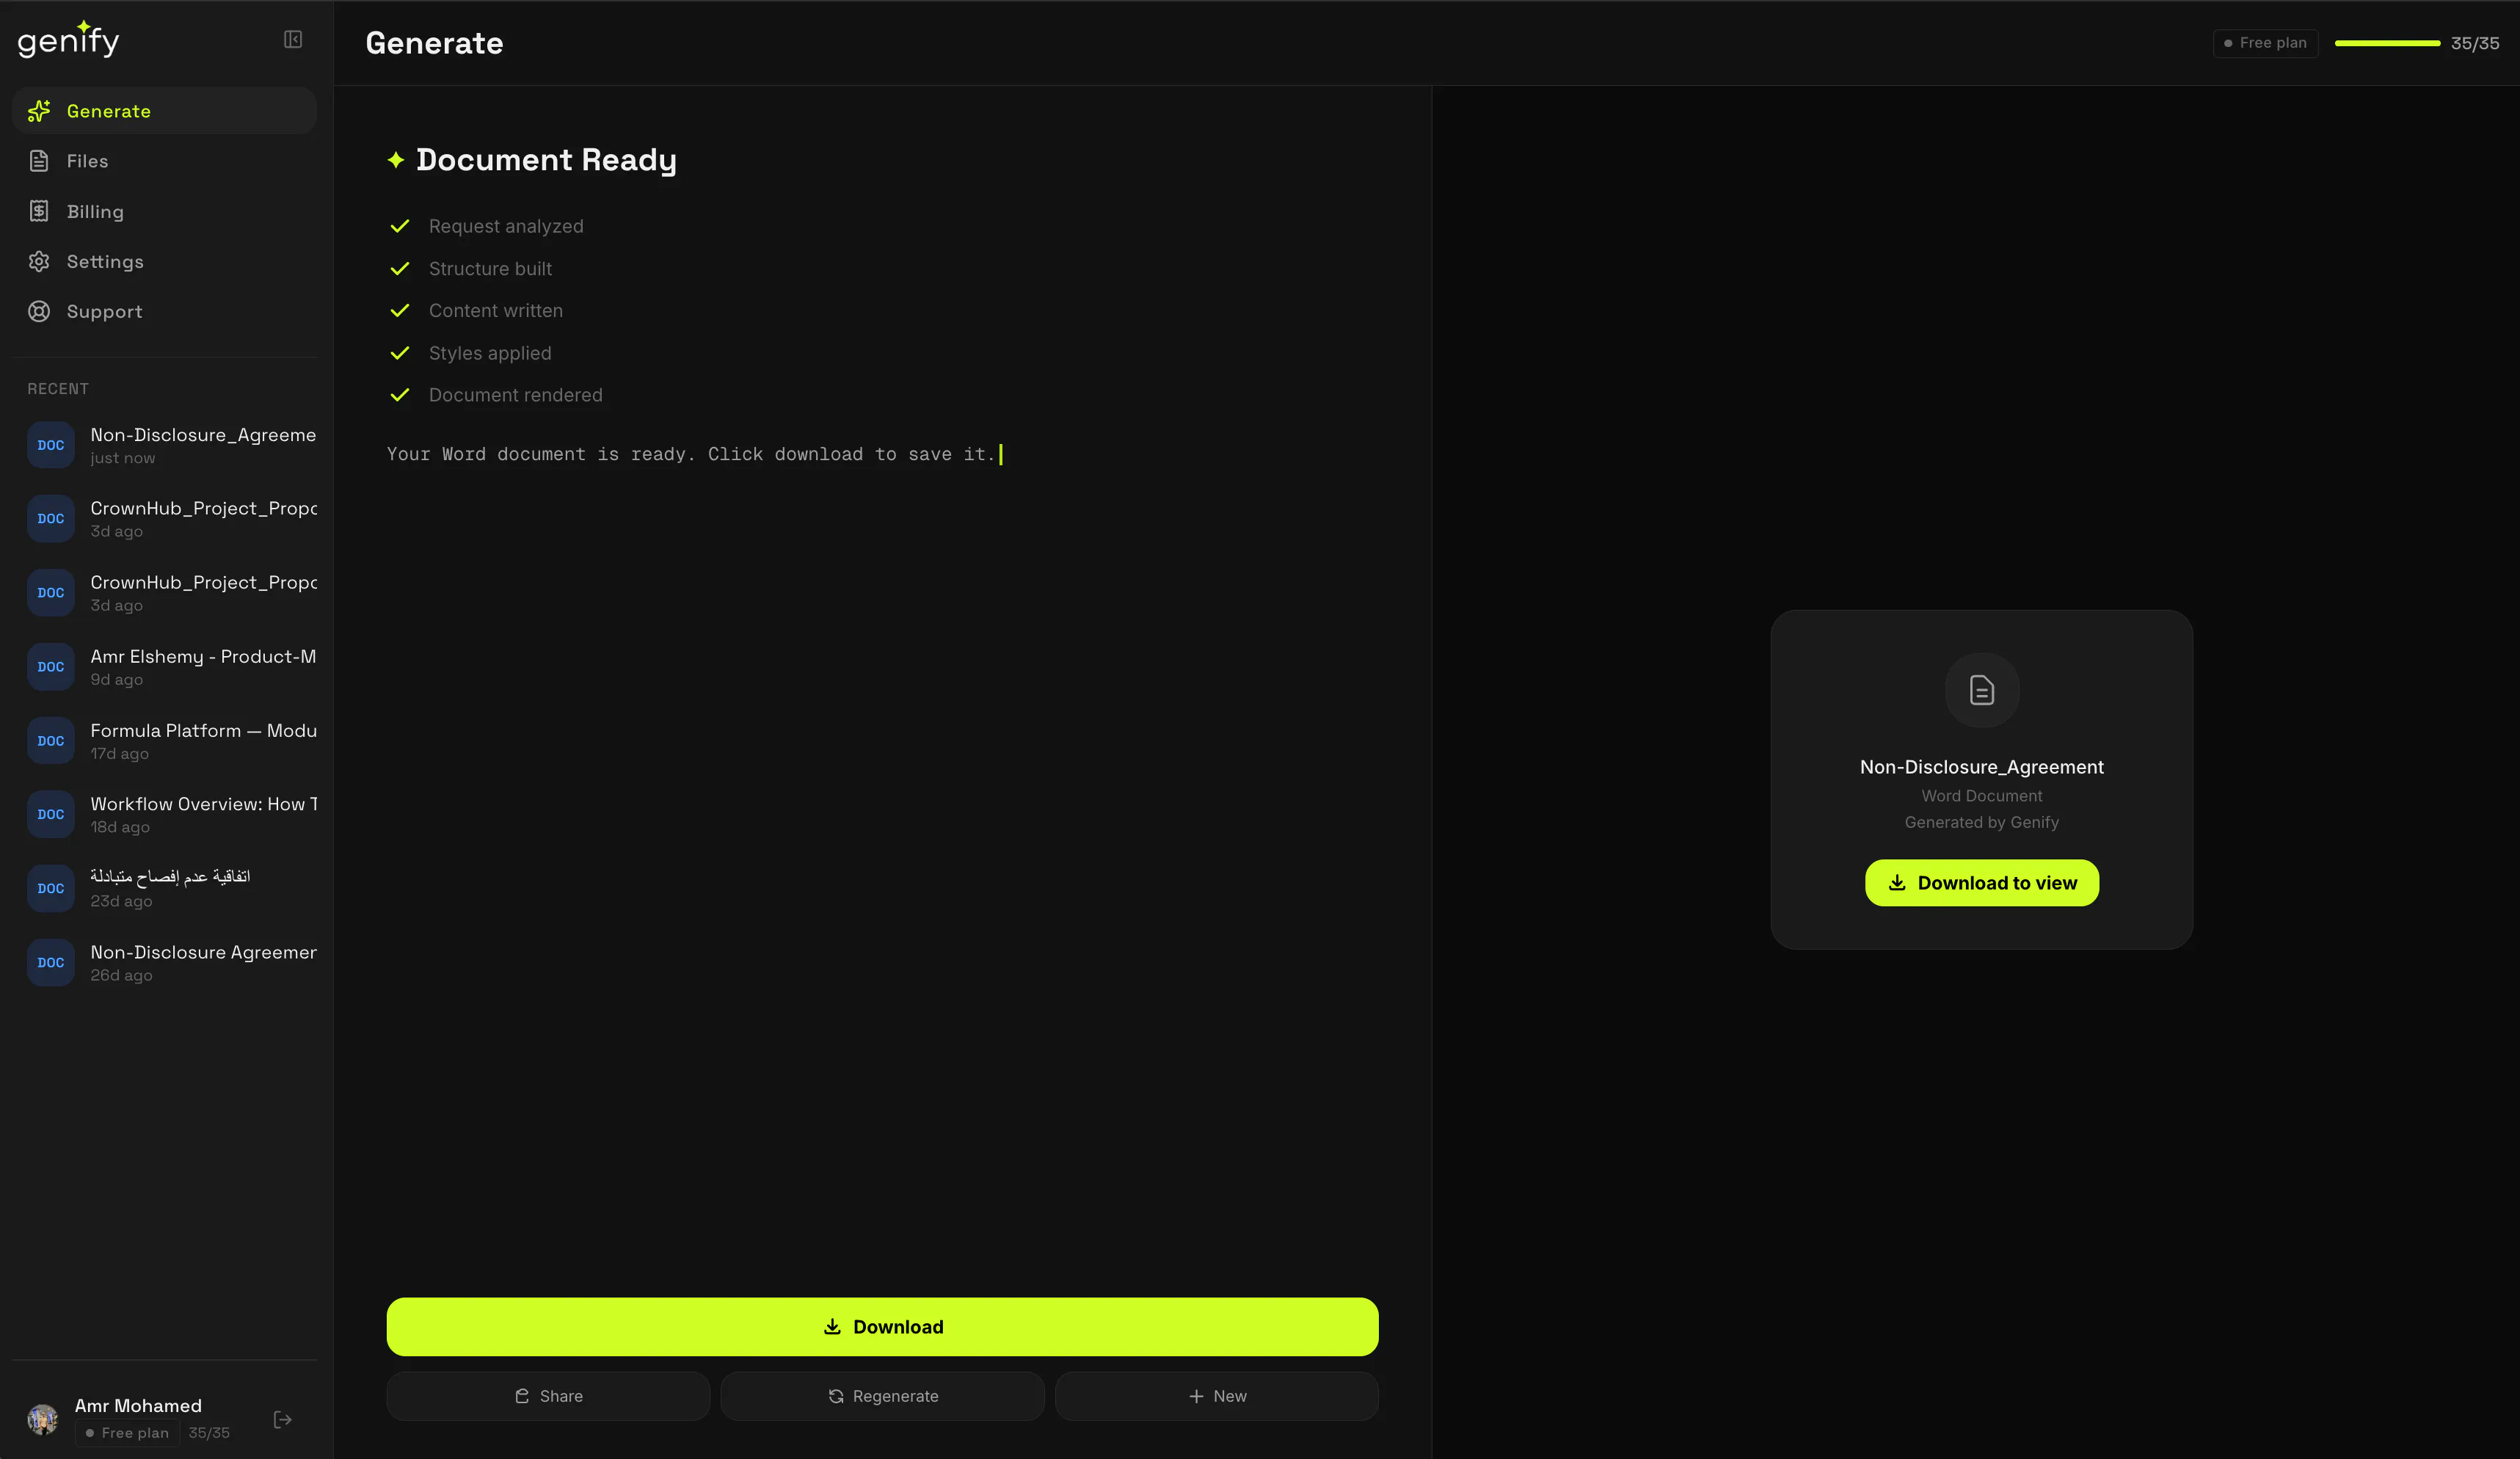Image resolution: width=2520 pixels, height=1459 pixels.
Task: Click the 35/35 usage count in header
Action: pos(2474,43)
